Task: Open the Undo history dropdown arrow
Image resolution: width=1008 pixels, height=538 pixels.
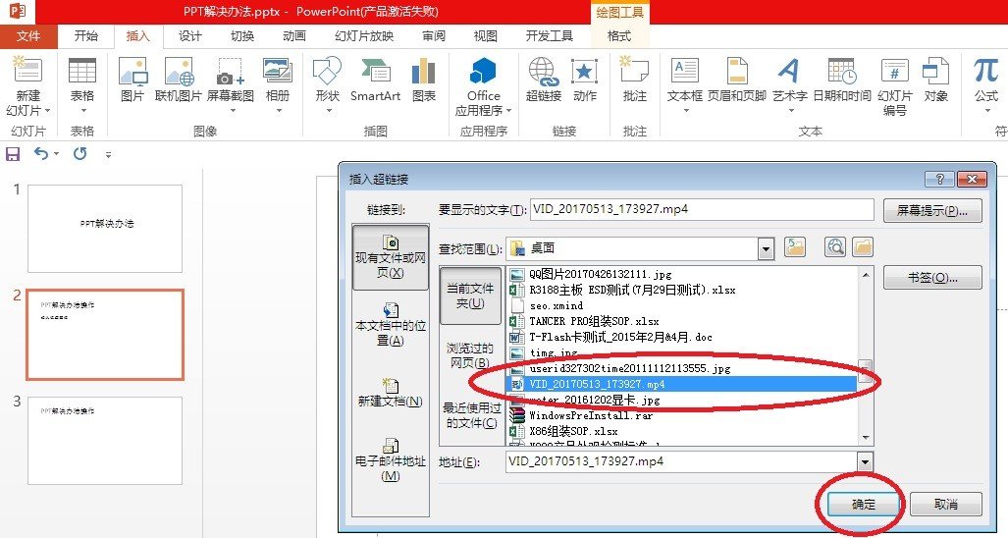Action: pos(57,153)
